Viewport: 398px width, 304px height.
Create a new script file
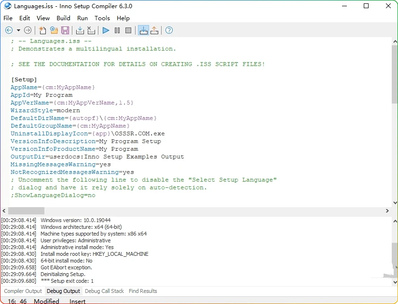tap(42, 30)
